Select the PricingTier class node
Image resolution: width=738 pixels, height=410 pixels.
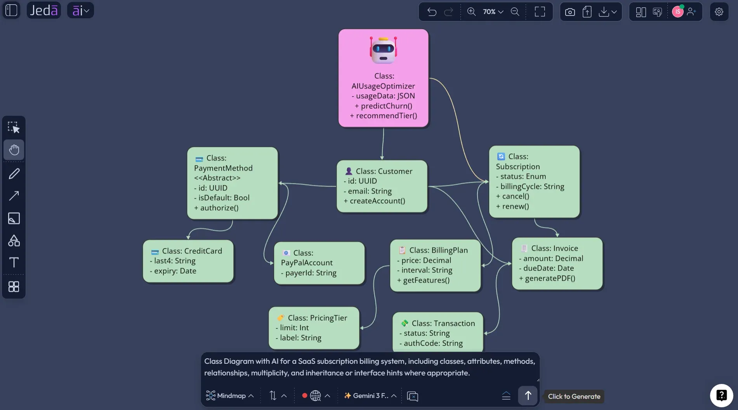click(x=314, y=328)
